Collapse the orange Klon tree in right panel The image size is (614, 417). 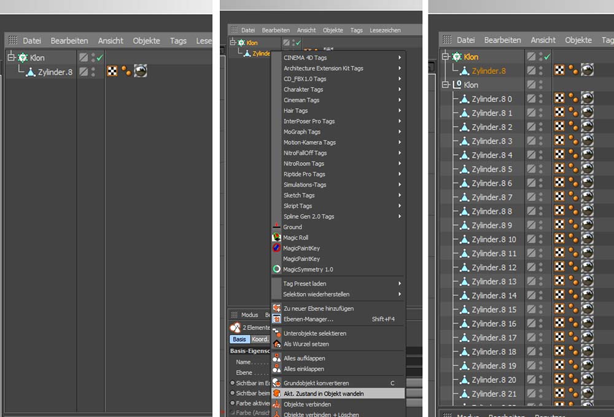point(445,57)
